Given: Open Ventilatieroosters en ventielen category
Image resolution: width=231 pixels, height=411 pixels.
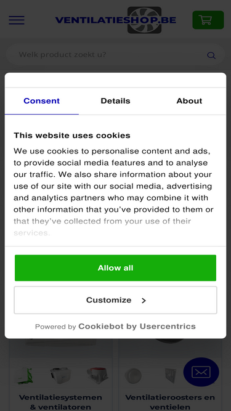Looking at the screenshot, I should [171, 402].
